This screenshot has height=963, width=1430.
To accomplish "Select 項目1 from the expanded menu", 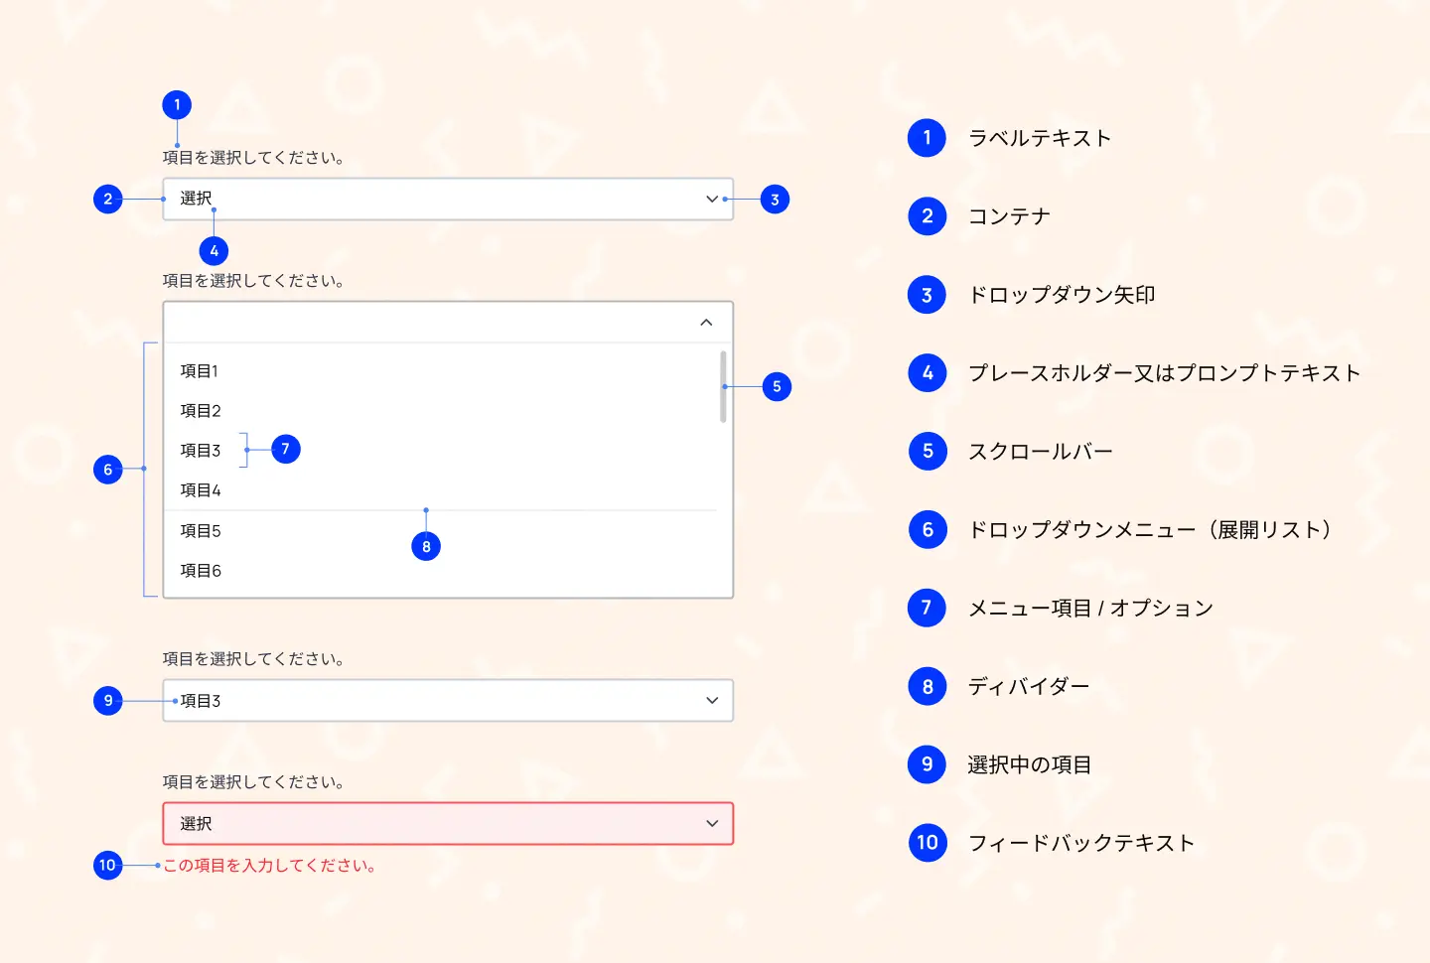I will click(x=199, y=370).
